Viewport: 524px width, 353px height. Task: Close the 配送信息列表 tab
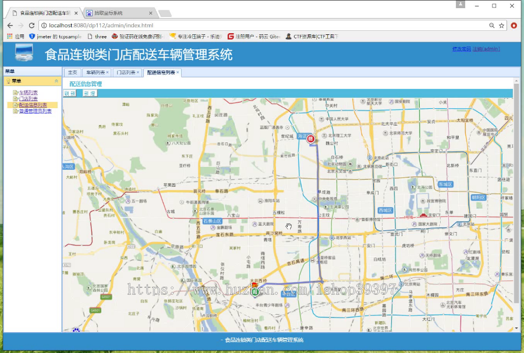point(178,72)
